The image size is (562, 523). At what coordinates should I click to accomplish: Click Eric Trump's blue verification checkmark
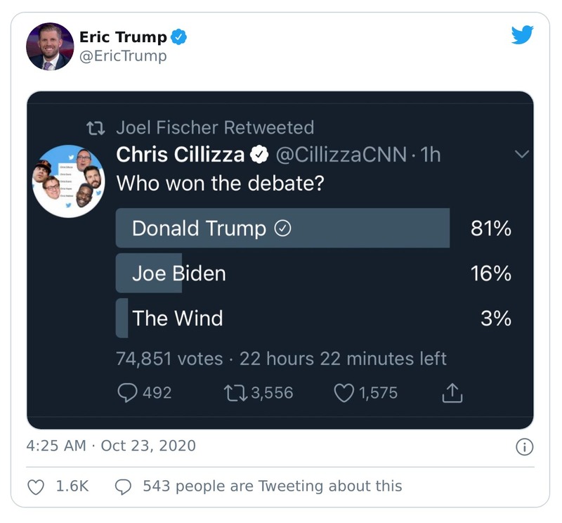[x=178, y=34]
